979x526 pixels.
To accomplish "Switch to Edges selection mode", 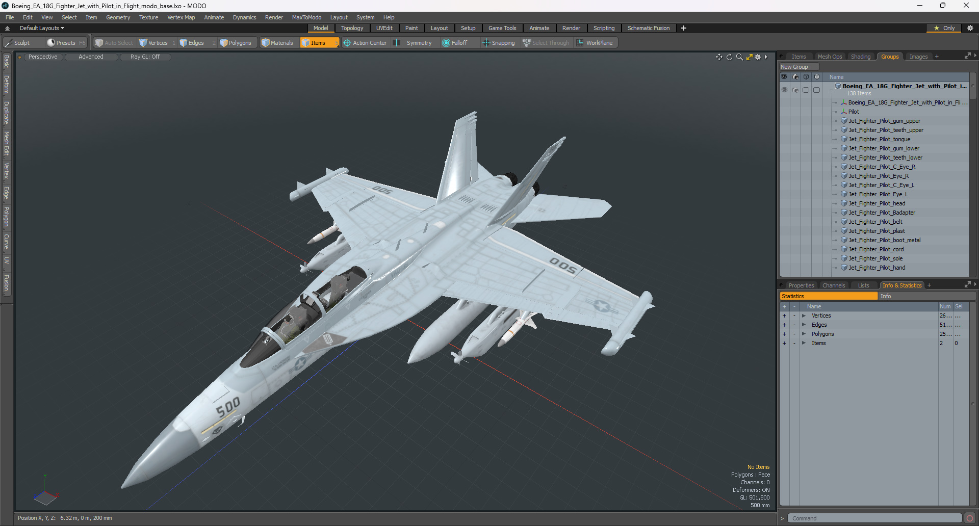I will point(196,43).
